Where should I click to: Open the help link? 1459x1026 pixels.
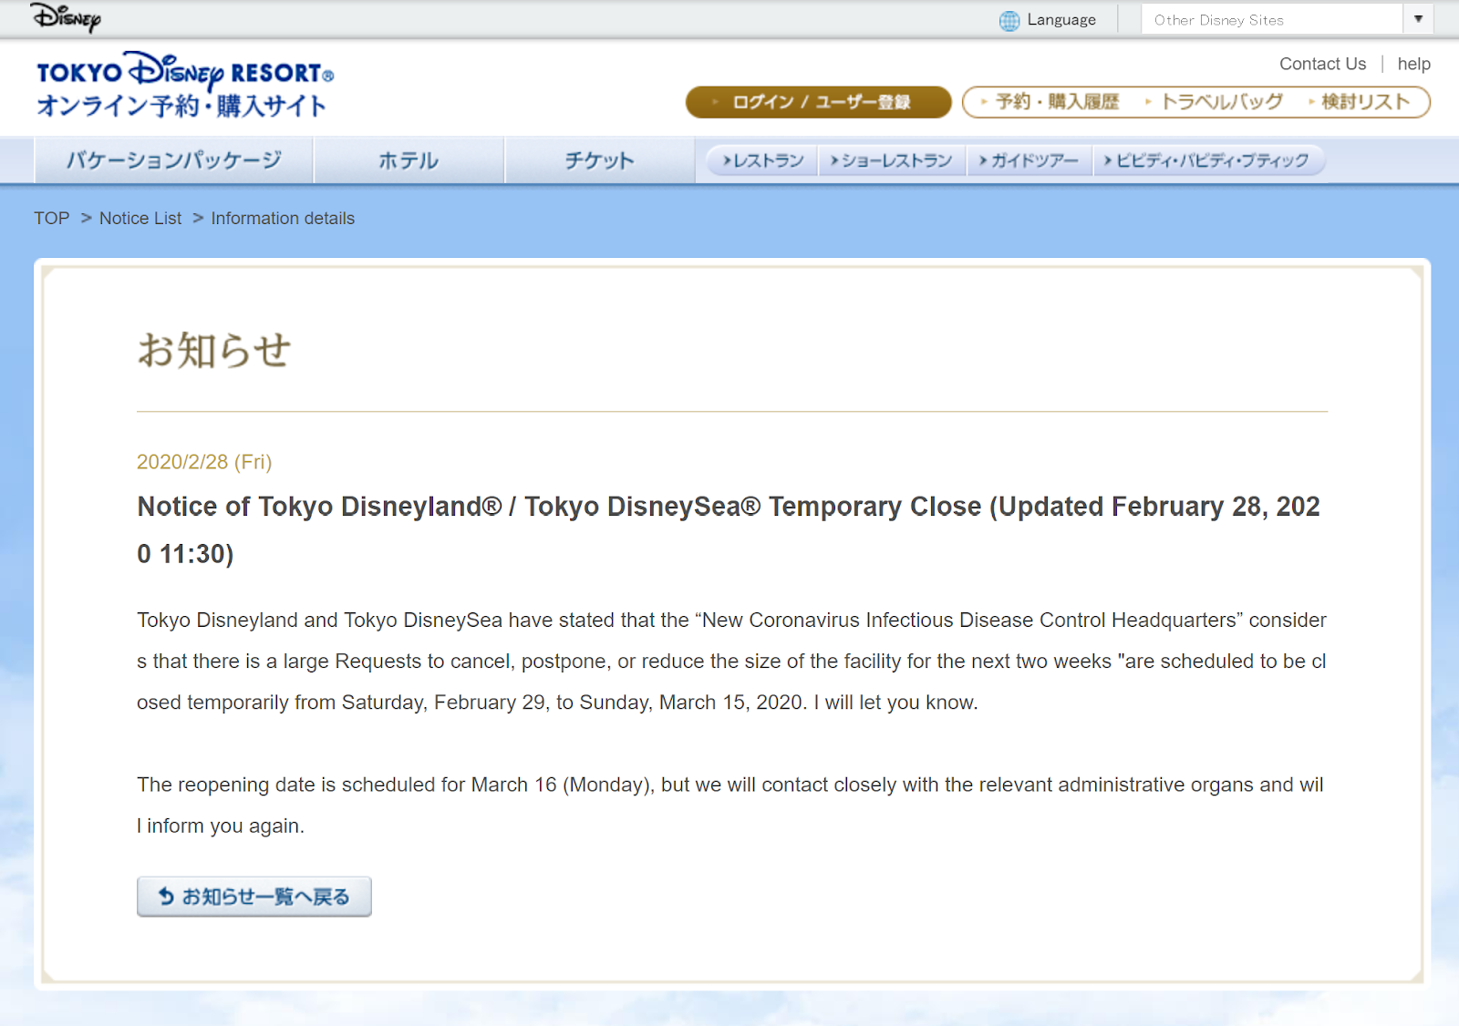click(1413, 64)
